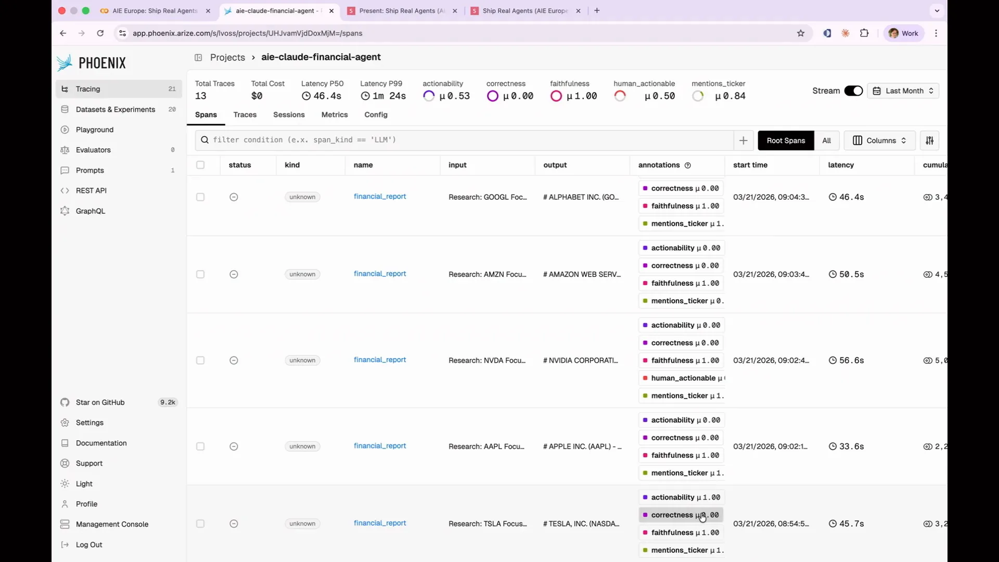Open Datasets & Experiments in sidebar
999x562 pixels.
click(119, 109)
